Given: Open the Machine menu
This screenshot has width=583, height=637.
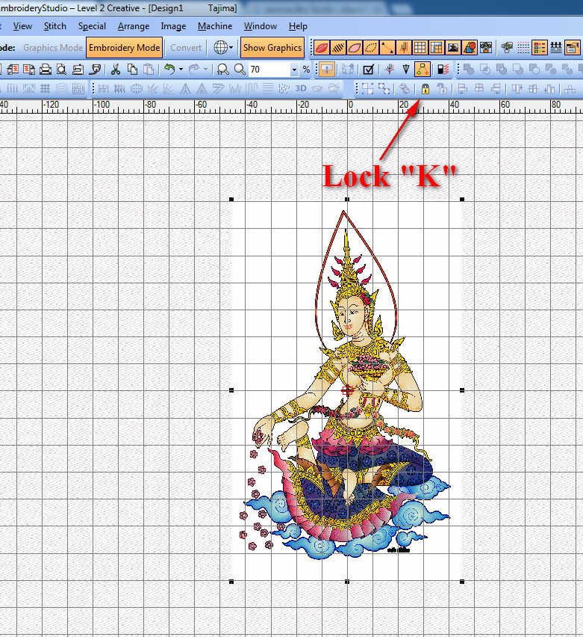Looking at the screenshot, I should click(215, 26).
